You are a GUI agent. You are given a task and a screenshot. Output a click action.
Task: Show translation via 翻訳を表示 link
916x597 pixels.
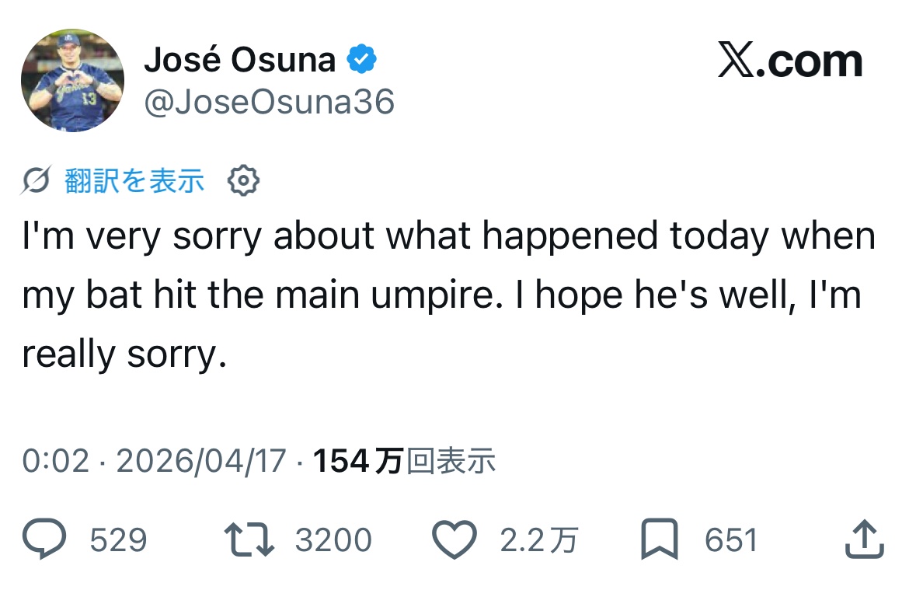134,181
